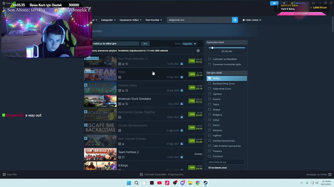The image size is (334, 187).
Task: Click the Apple icon under Euro Truck Simulator 2
Action: click(x=123, y=64)
